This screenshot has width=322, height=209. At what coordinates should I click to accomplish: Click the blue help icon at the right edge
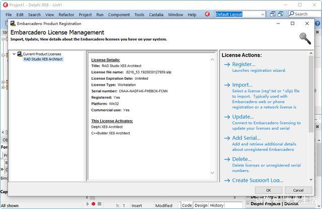pyautogui.click(x=317, y=24)
